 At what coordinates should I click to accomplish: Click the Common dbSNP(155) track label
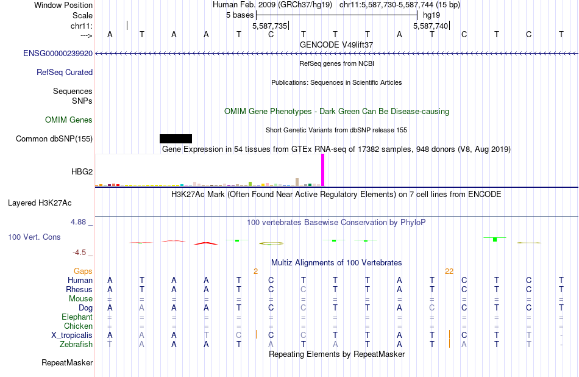pos(54,139)
